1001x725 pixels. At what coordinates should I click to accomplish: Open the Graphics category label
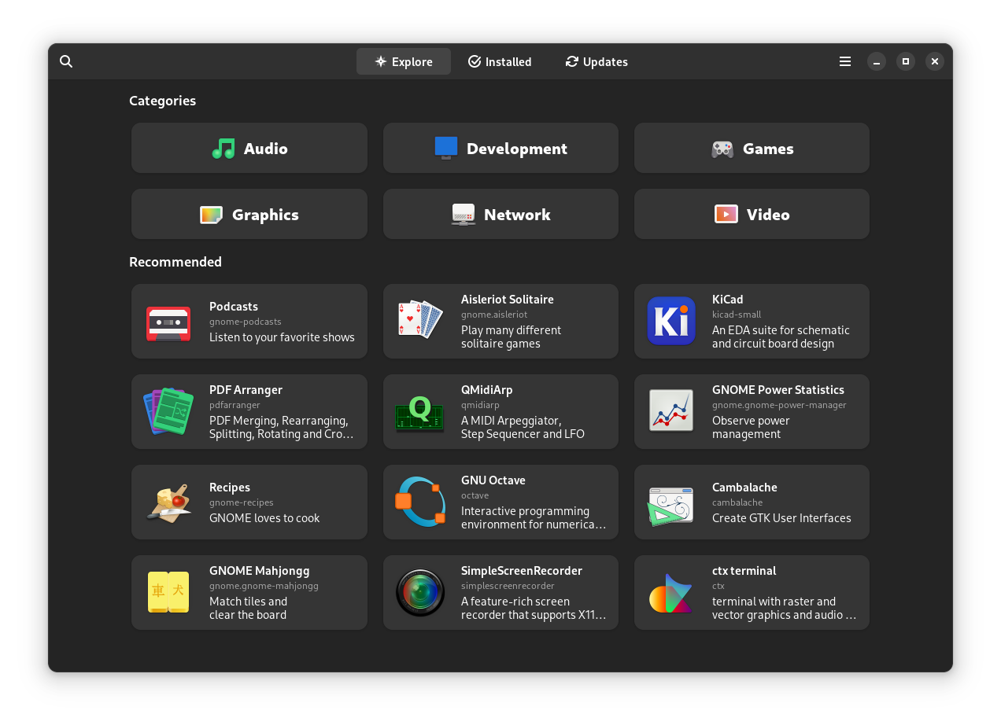coord(265,215)
